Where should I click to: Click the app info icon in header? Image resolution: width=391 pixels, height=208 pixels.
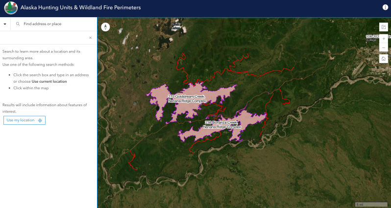(385, 8)
